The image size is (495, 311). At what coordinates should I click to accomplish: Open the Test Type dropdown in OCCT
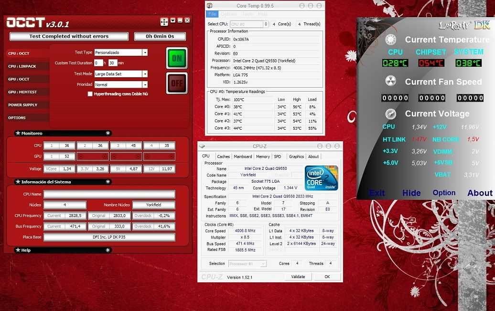[x=145, y=52]
